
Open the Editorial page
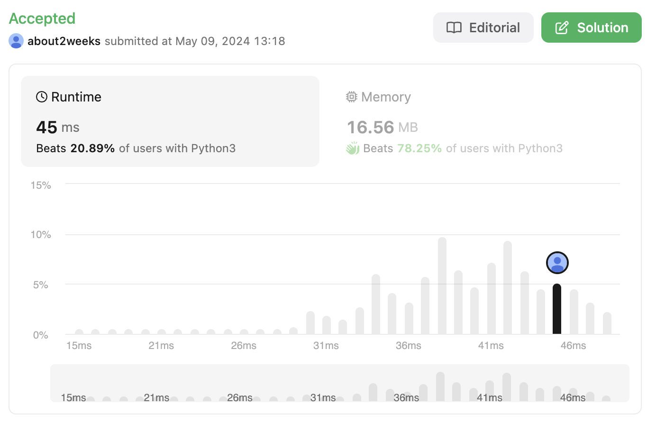[483, 28]
